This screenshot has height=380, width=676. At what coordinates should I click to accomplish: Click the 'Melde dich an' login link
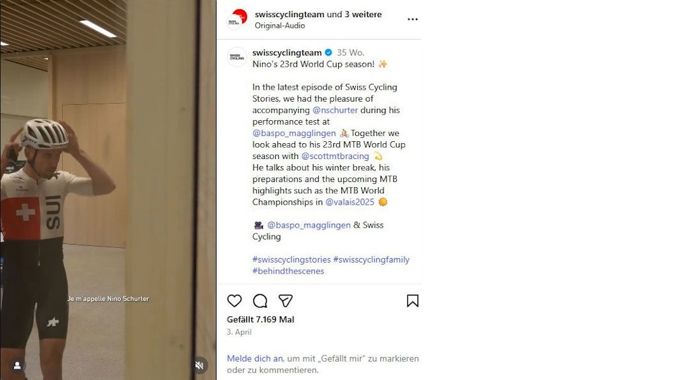(x=255, y=358)
